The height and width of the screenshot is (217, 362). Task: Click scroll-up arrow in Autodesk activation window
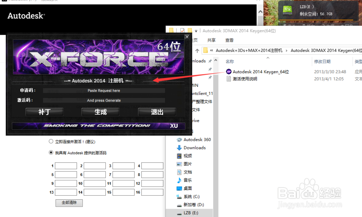point(260,12)
